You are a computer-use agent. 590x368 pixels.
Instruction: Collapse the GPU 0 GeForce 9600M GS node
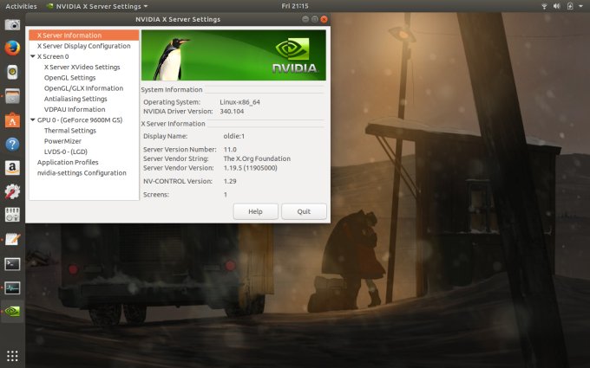pyautogui.click(x=33, y=119)
